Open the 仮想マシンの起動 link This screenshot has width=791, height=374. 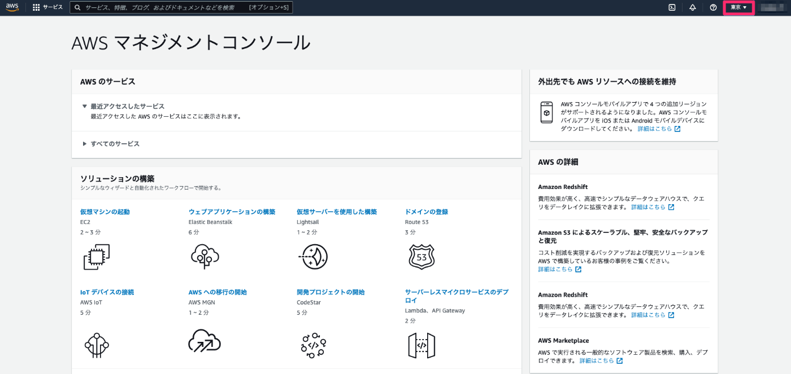(105, 212)
